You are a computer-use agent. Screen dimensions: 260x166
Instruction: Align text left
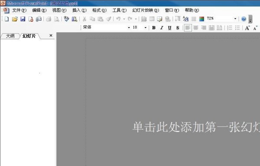click(x=188, y=28)
